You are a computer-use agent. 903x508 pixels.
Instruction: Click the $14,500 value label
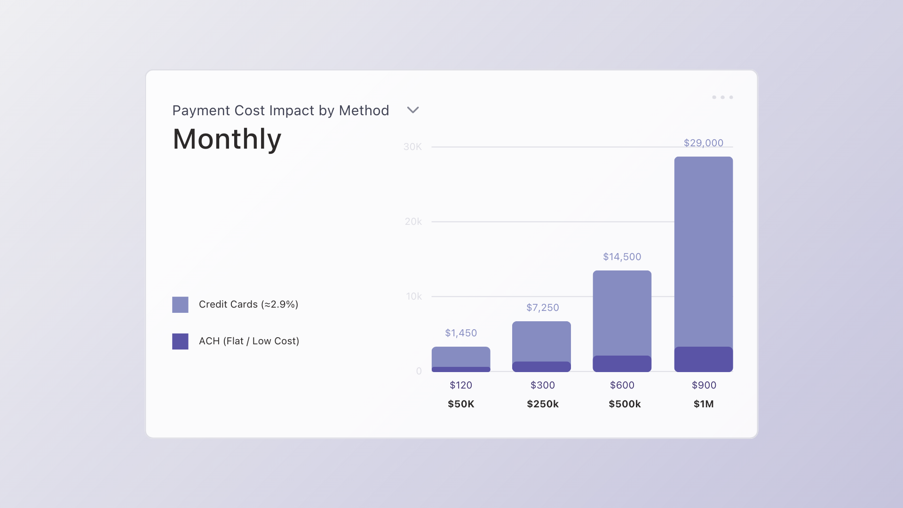coord(622,257)
